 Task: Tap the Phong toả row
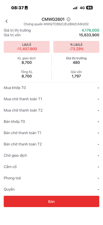[52, 178]
